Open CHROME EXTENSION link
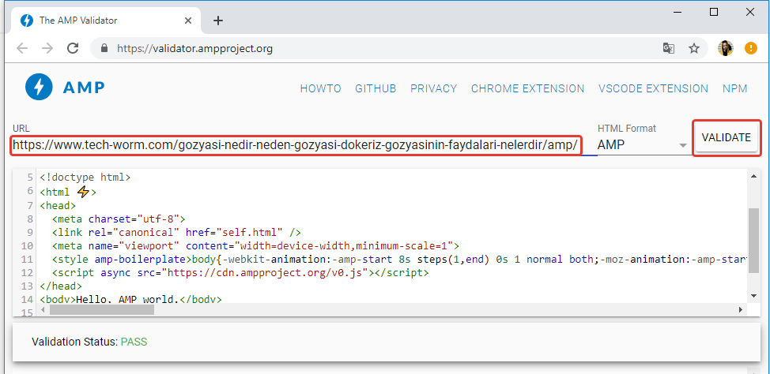 tap(527, 88)
